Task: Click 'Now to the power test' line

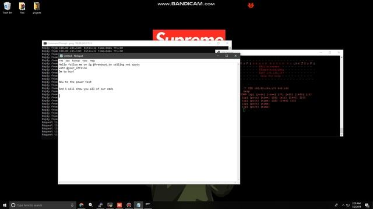Action: point(75,82)
